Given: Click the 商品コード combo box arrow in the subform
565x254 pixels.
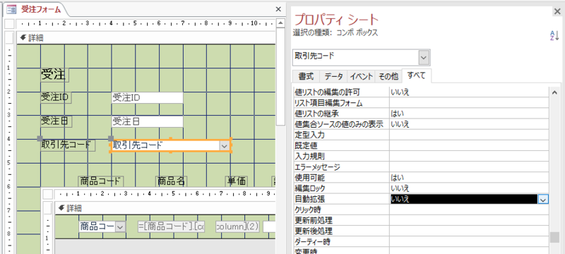Looking at the screenshot, I should tap(120, 226).
